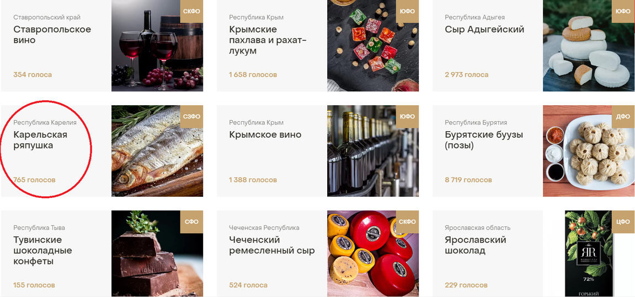Click the ЦФО badge on Ярославский шоколад card
This screenshot has height=297, width=635.
623,222
